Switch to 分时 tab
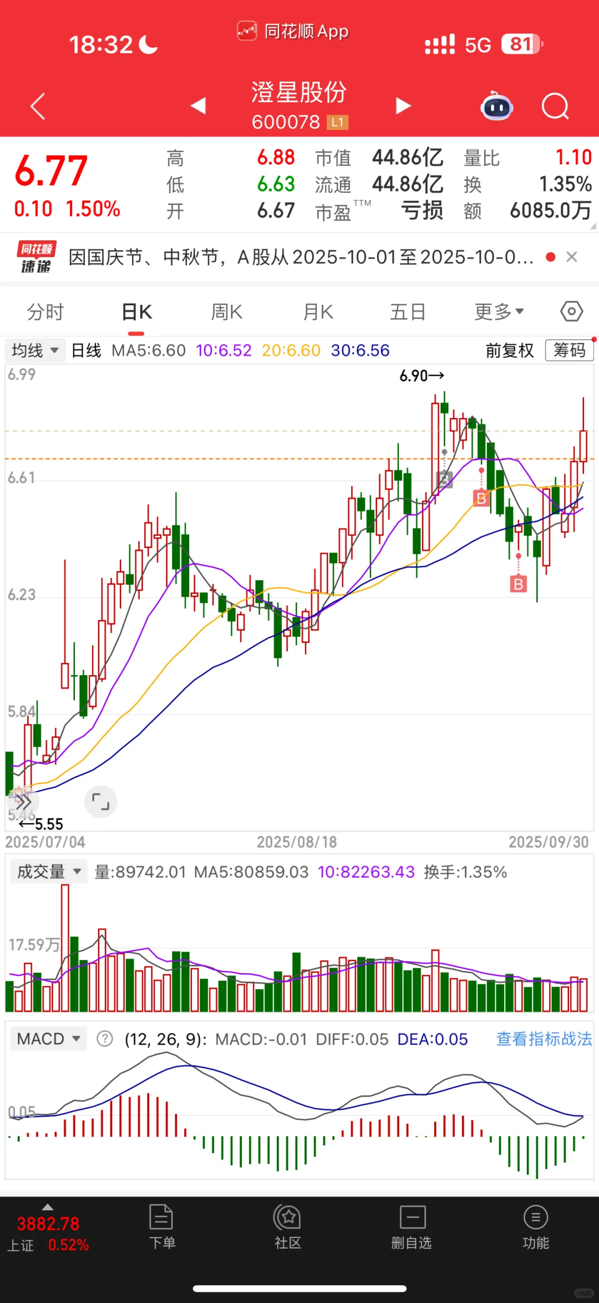The height and width of the screenshot is (1303, 599). pos(45,312)
